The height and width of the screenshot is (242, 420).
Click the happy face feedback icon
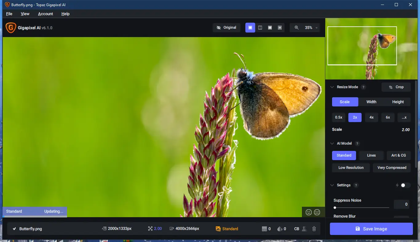pyautogui.click(x=309, y=212)
